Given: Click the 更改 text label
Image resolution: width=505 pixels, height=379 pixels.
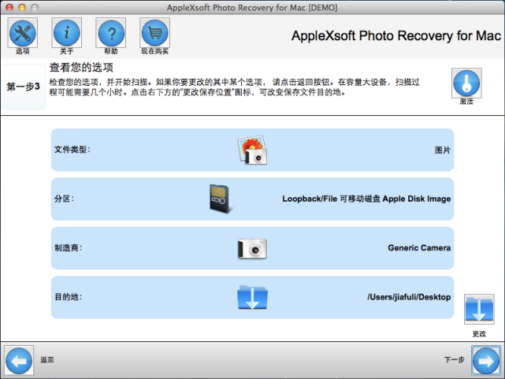Looking at the screenshot, I should [x=479, y=334].
